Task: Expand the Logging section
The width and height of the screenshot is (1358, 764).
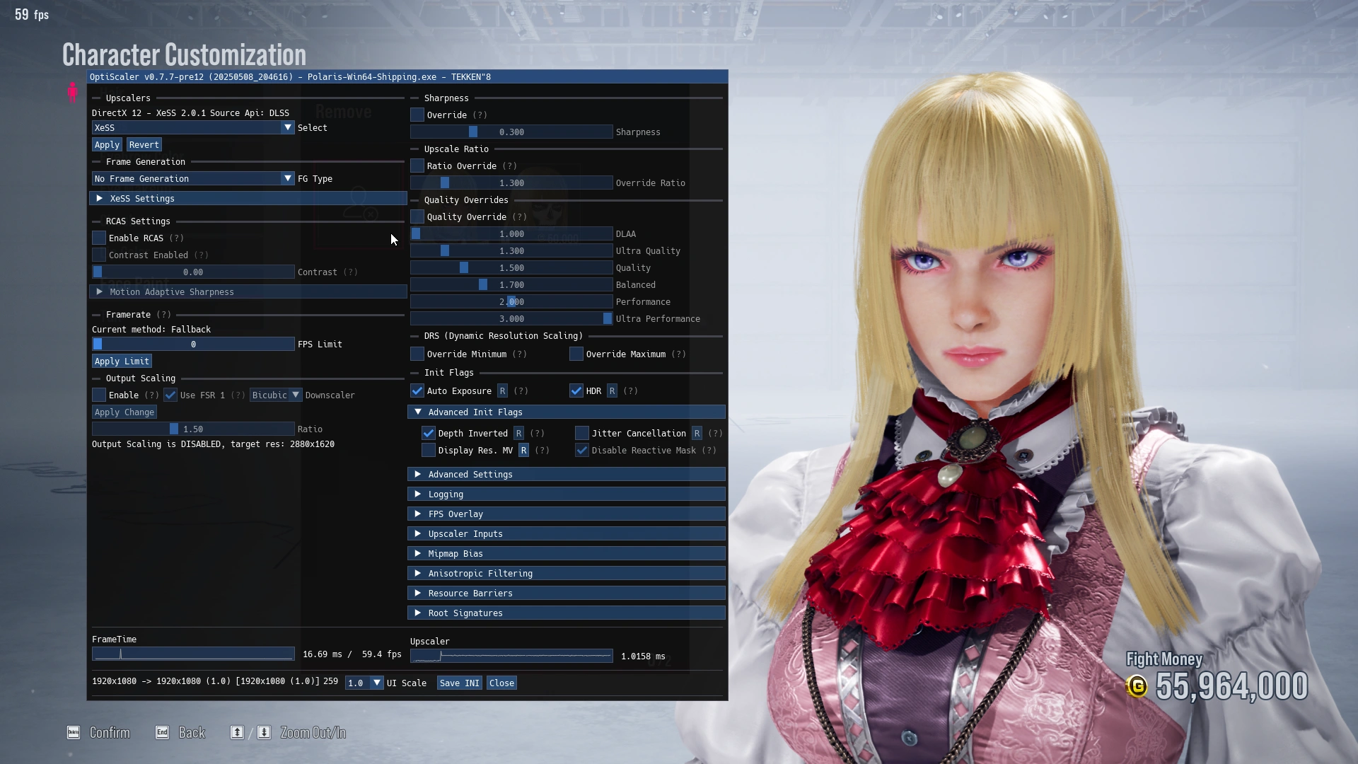Action: (x=567, y=494)
